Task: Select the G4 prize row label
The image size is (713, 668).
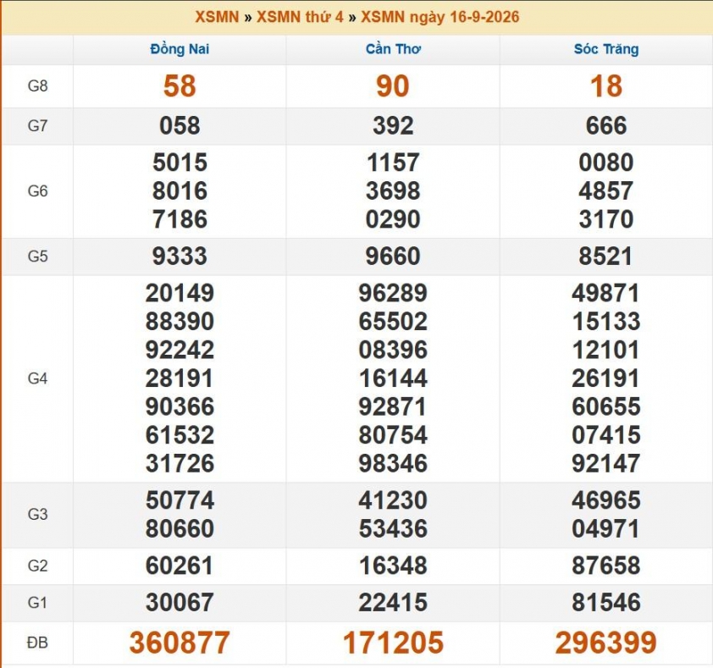Action: tap(37, 378)
